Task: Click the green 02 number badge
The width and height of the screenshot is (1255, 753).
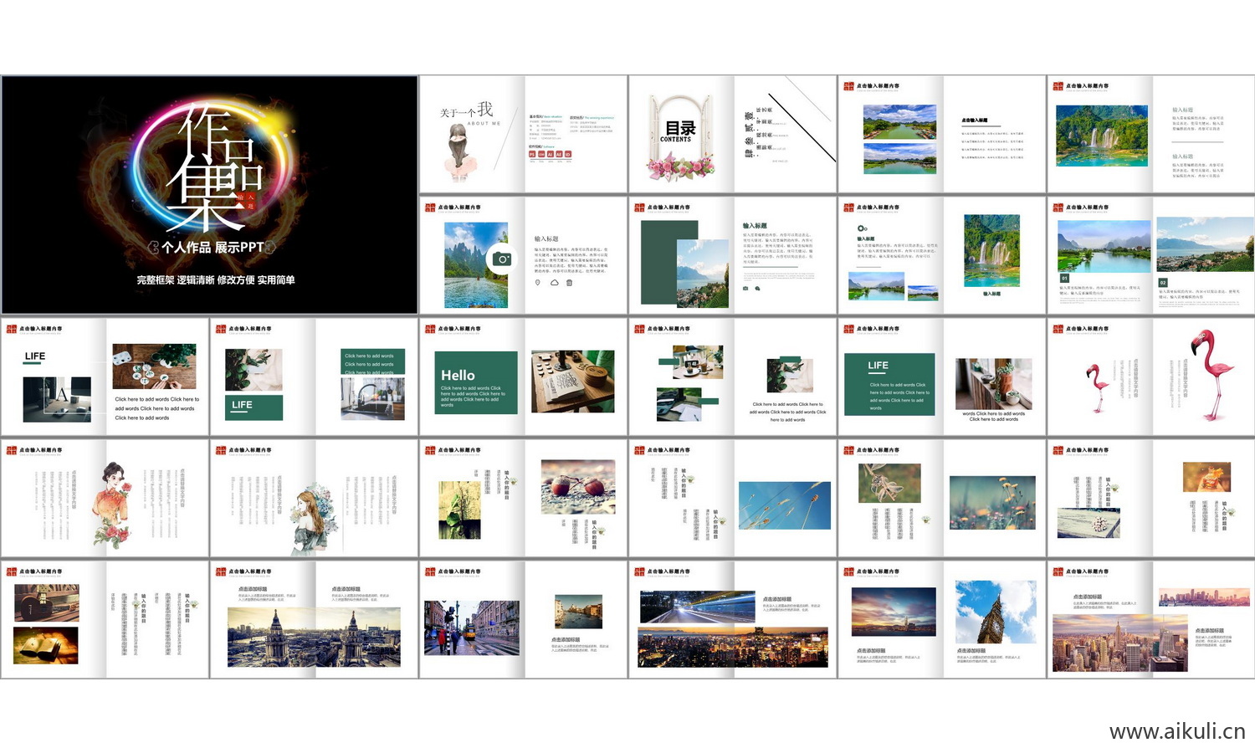Action: 1162,283
